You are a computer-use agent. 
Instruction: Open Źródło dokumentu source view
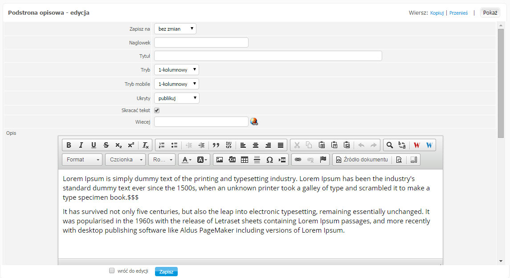coord(362,160)
